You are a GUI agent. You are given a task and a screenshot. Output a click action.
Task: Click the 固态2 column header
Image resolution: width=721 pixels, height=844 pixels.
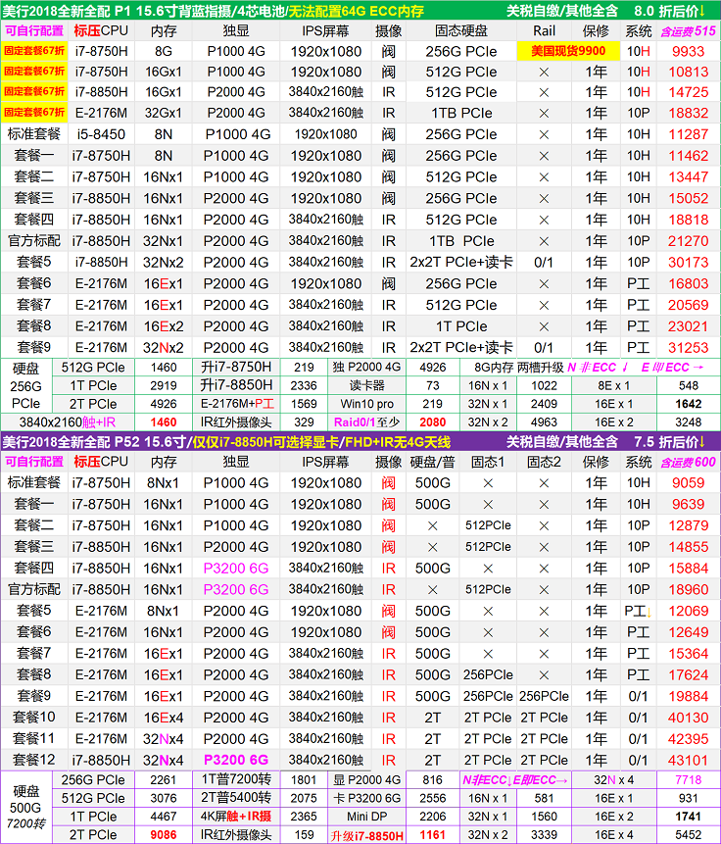click(x=543, y=462)
